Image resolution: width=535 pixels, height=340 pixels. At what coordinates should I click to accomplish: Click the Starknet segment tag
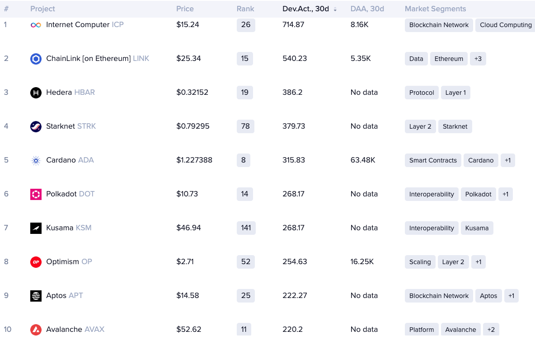(455, 126)
